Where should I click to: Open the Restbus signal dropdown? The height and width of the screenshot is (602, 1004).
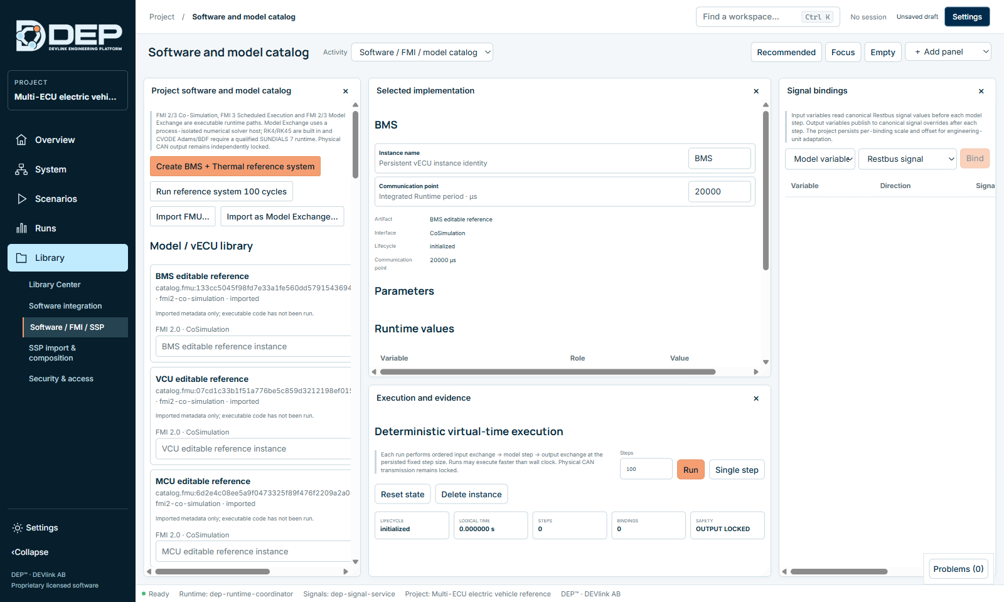(x=907, y=159)
